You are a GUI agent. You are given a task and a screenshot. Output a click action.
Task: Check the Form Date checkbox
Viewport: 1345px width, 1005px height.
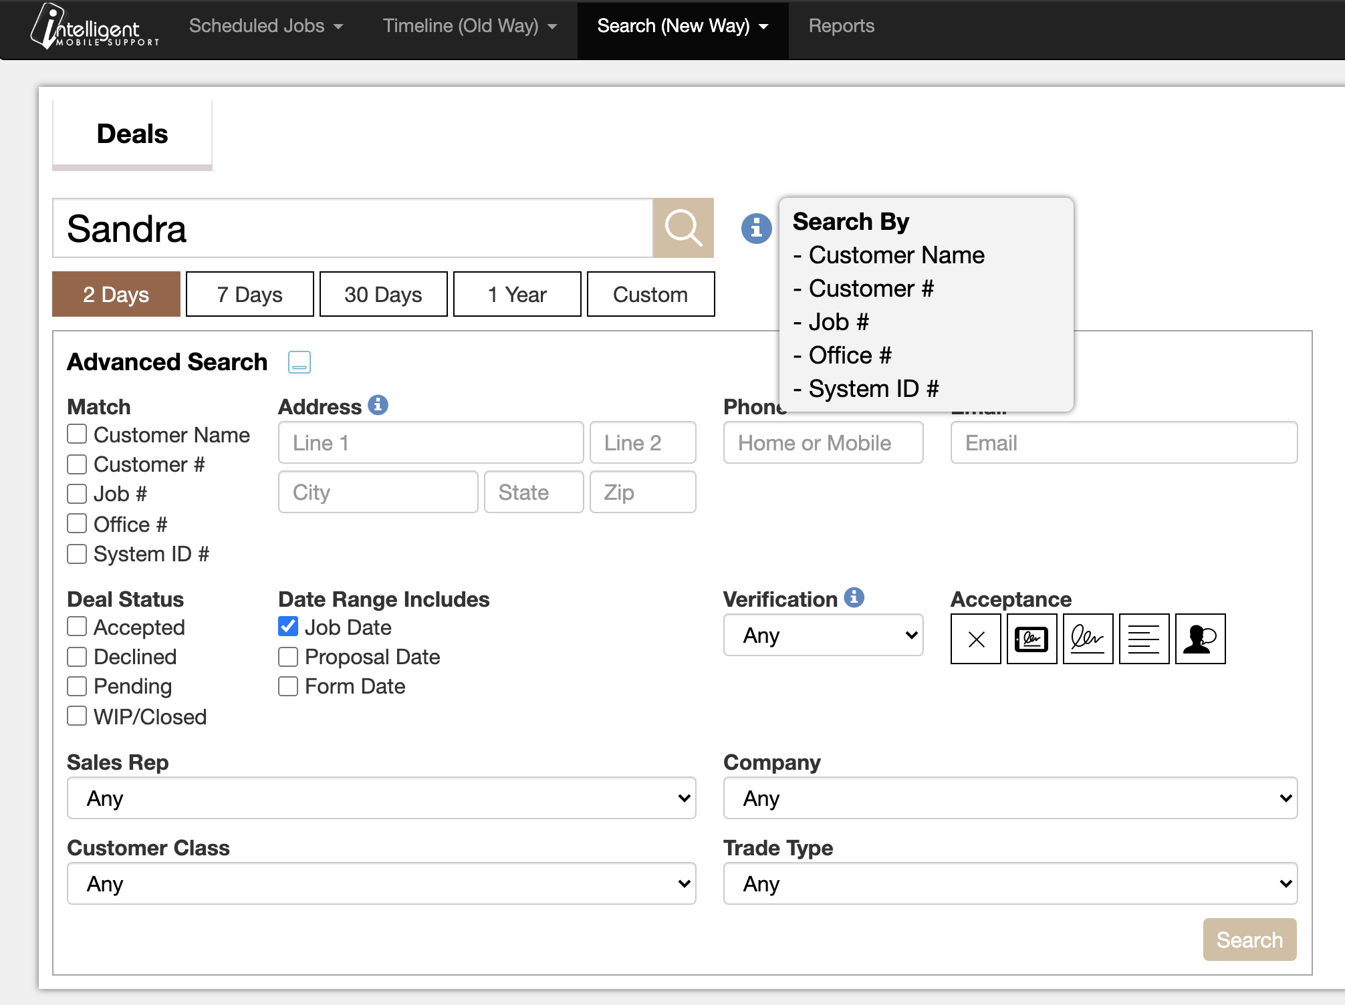tap(288, 686)
